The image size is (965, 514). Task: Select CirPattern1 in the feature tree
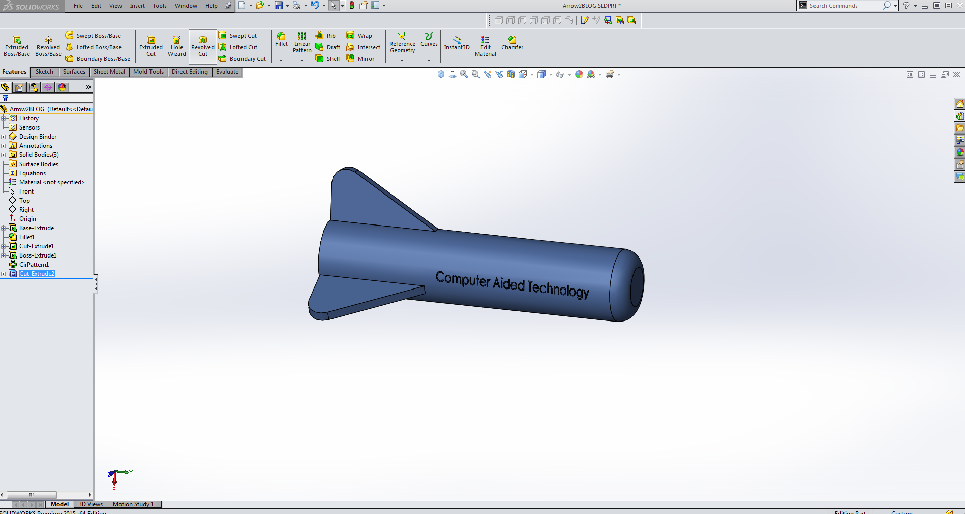point(34,265)
